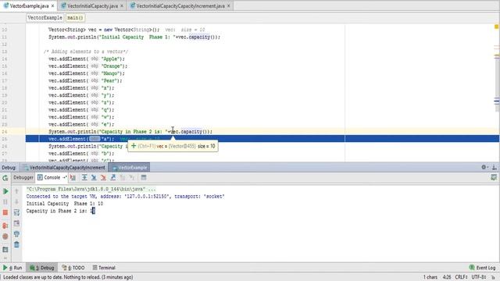Click Restore Layout icon at debug panel right
This screenshot has width=500, height=281.
click(494, 177)
